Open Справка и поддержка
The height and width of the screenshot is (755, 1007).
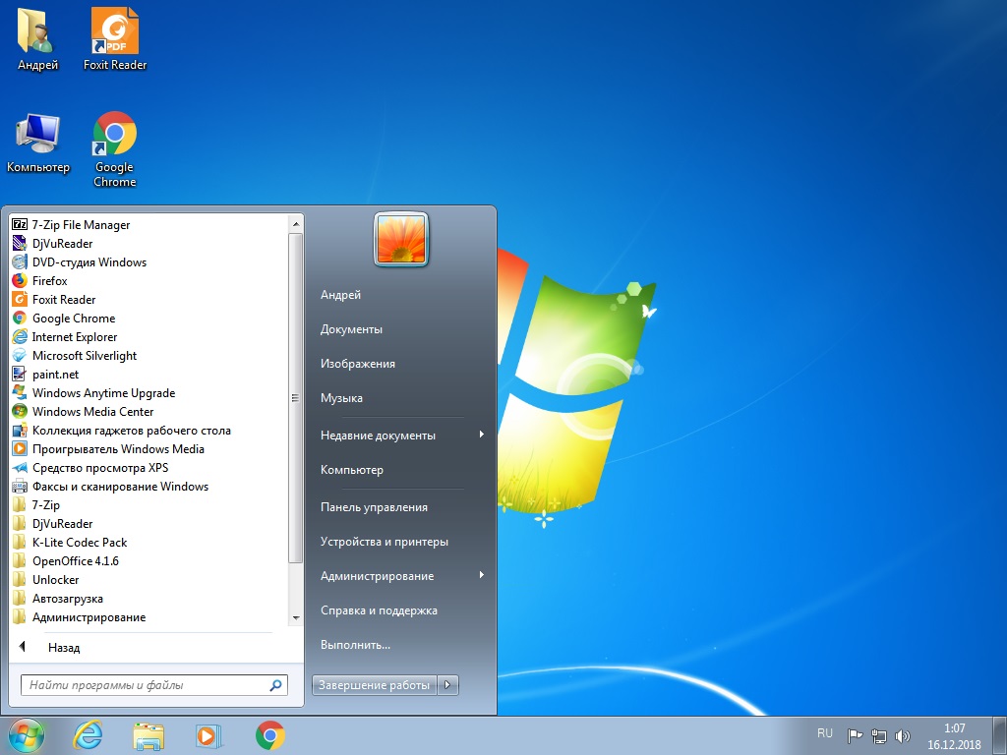[379, 610]
